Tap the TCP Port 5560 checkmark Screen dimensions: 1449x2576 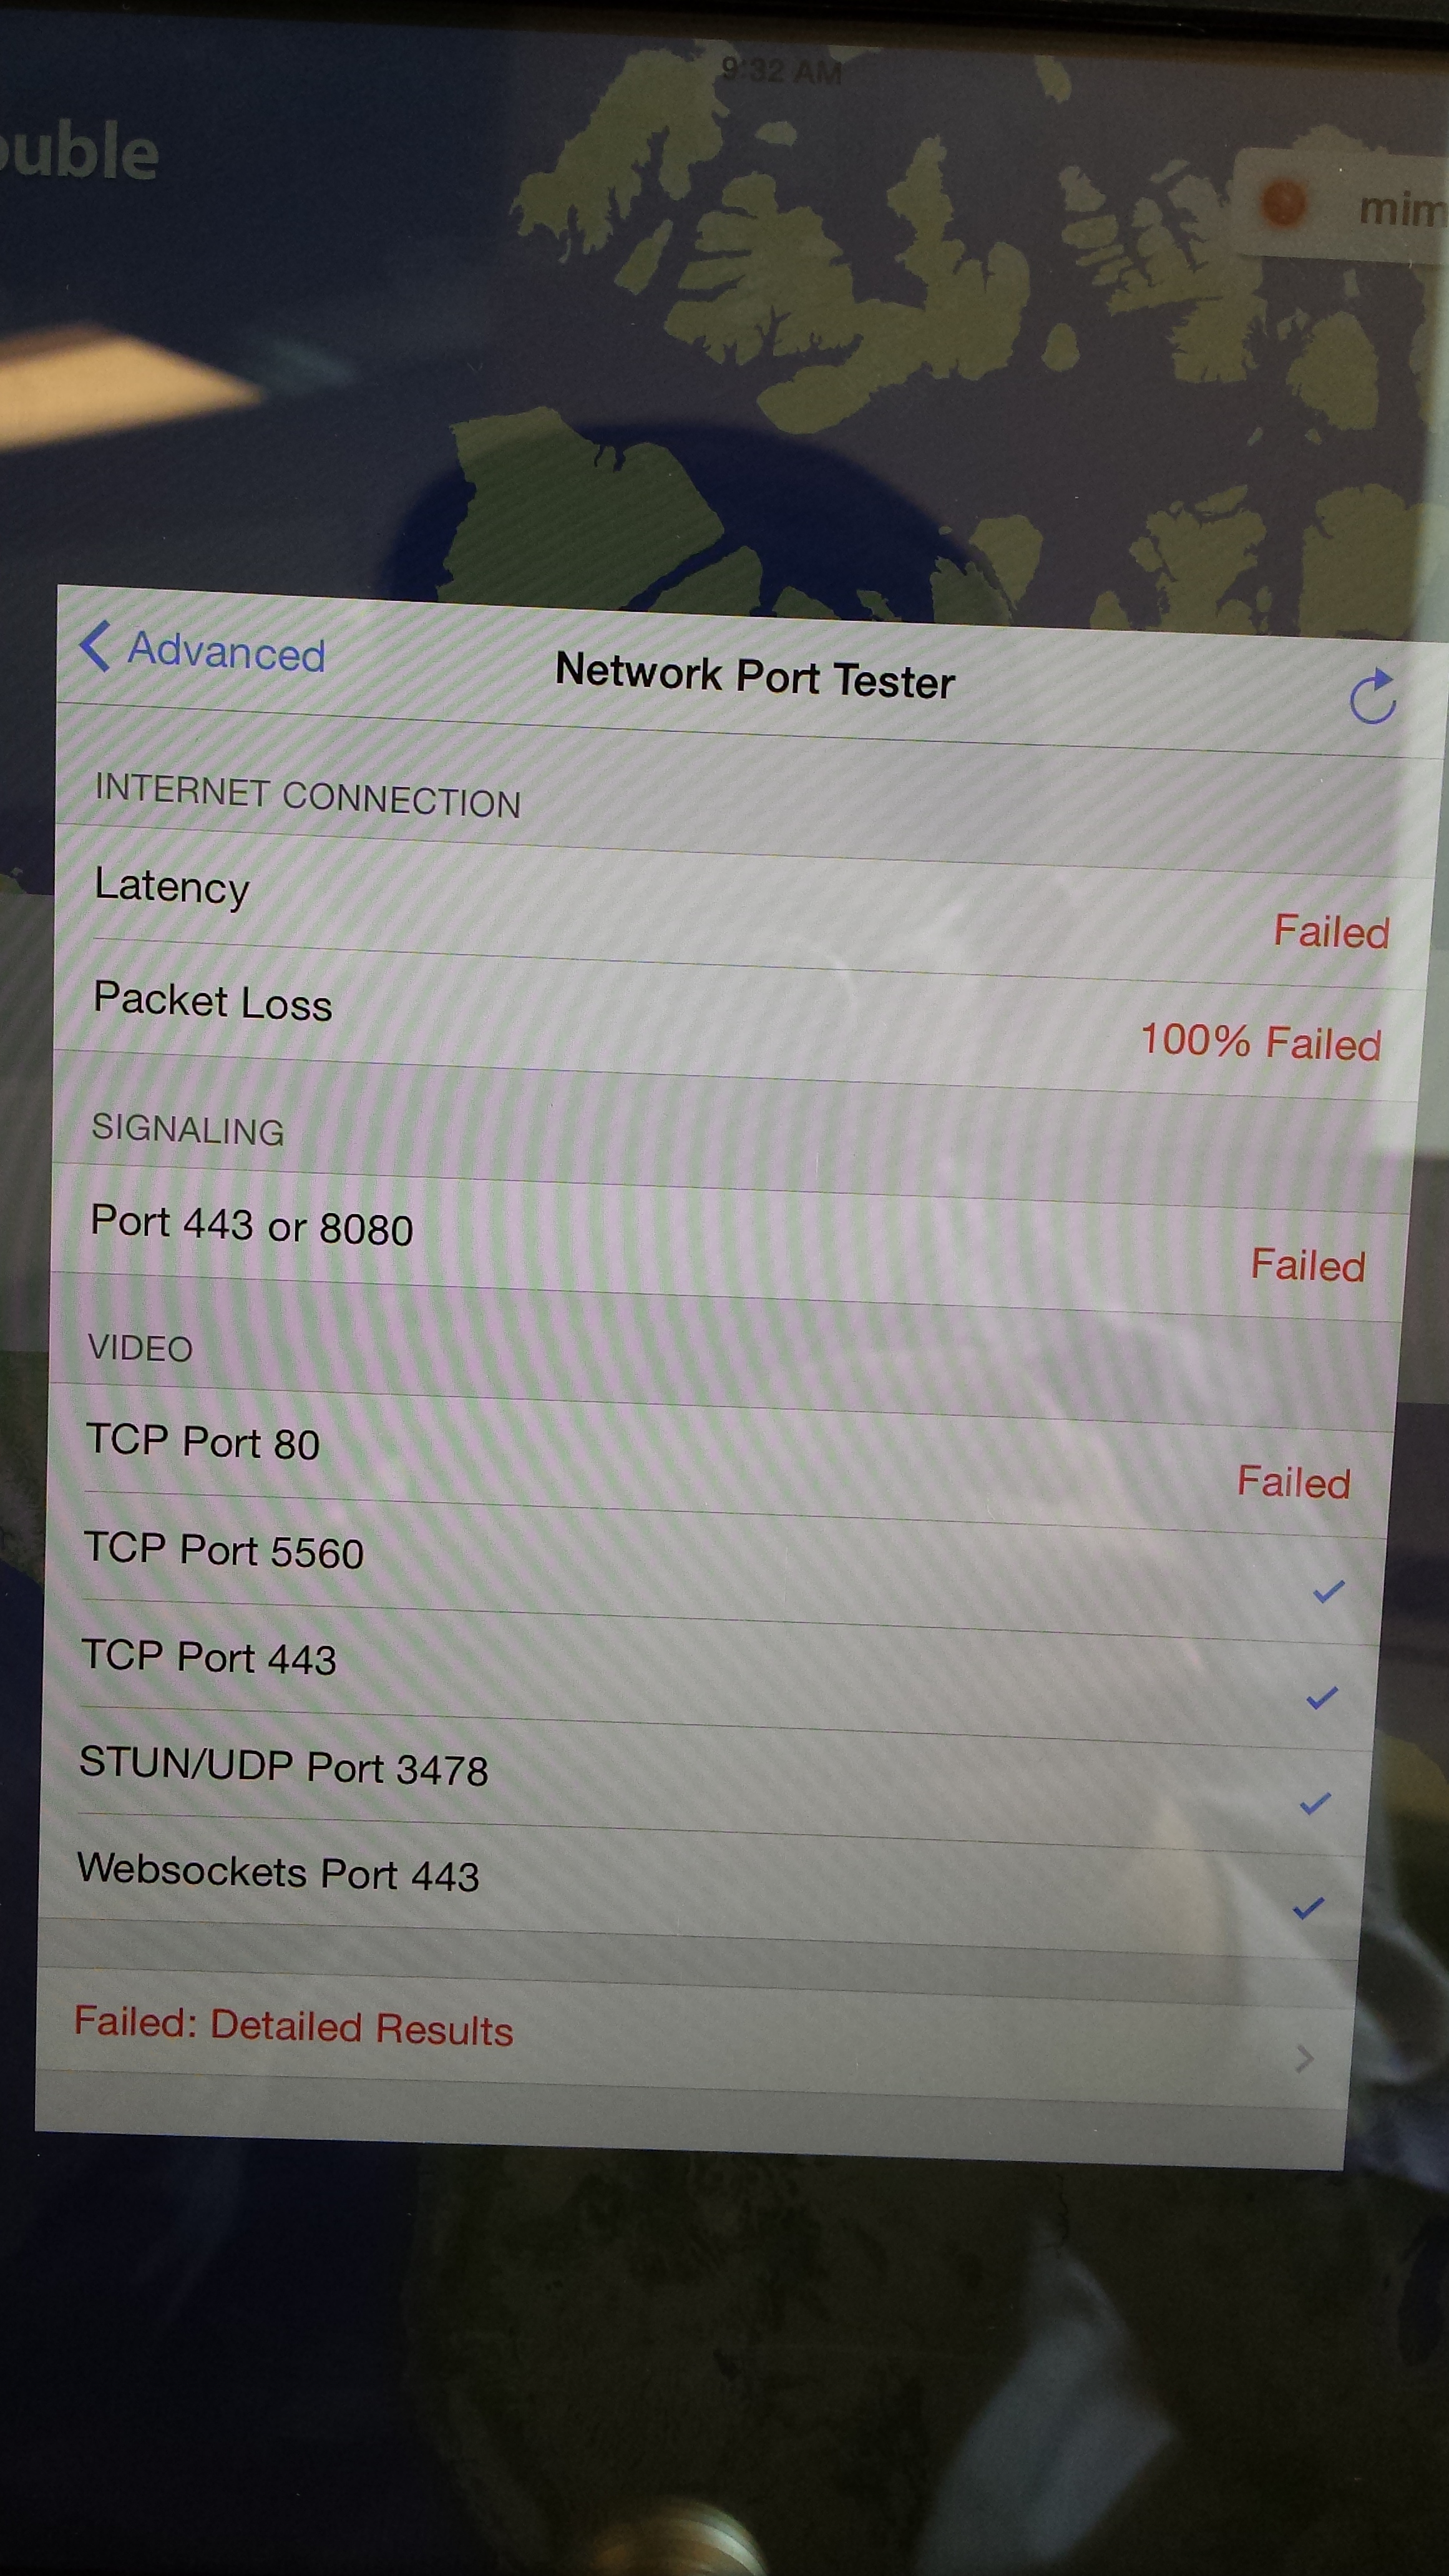pyautogui.click(x=1328, y=1591)
